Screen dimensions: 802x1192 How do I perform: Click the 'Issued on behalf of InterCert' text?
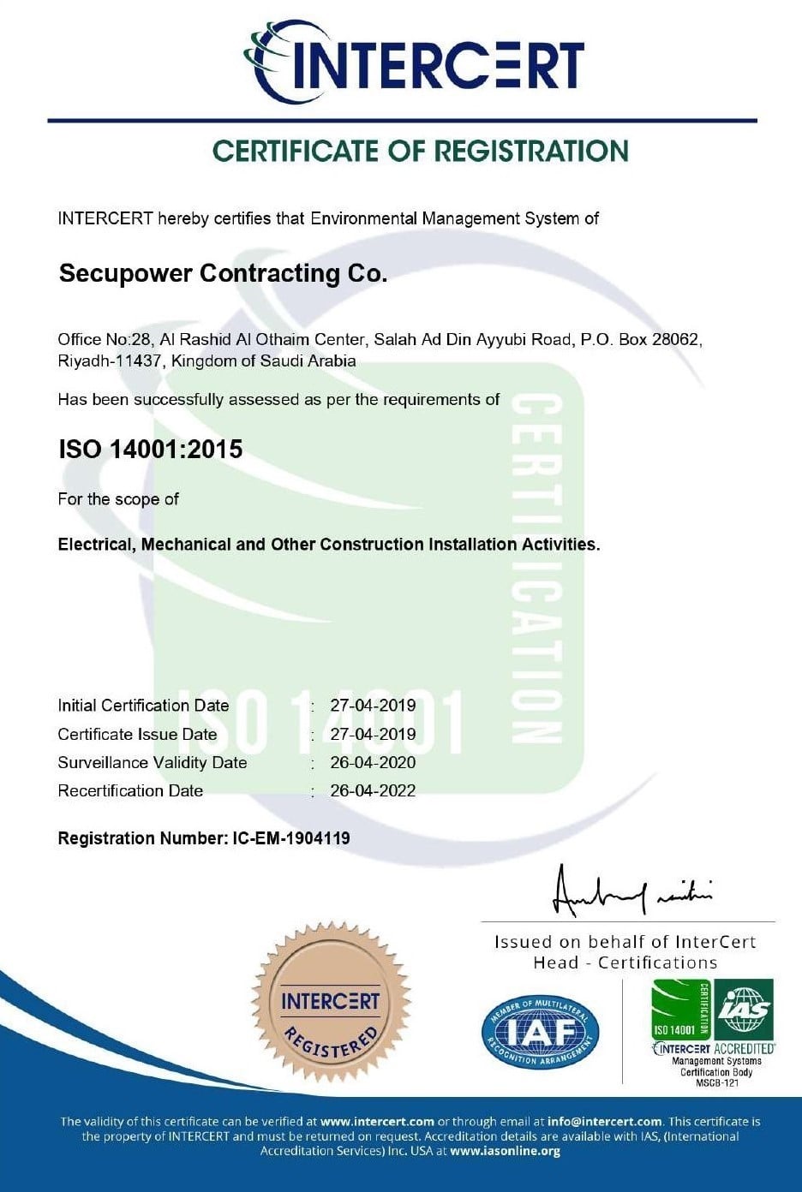pos(625,942)
